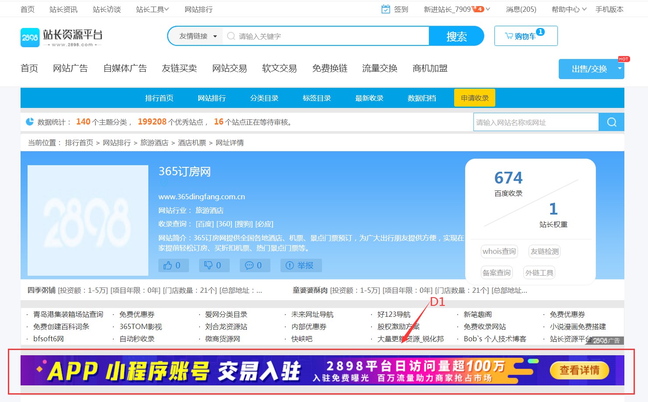
Task: Check [百度] 收录查询 link
Action: (205, 224)
